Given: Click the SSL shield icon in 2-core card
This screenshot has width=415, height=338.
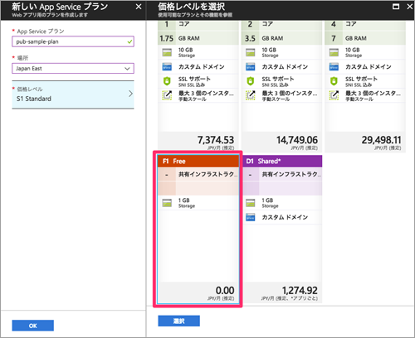Looking at the screenshot, I should pos(251,81).
